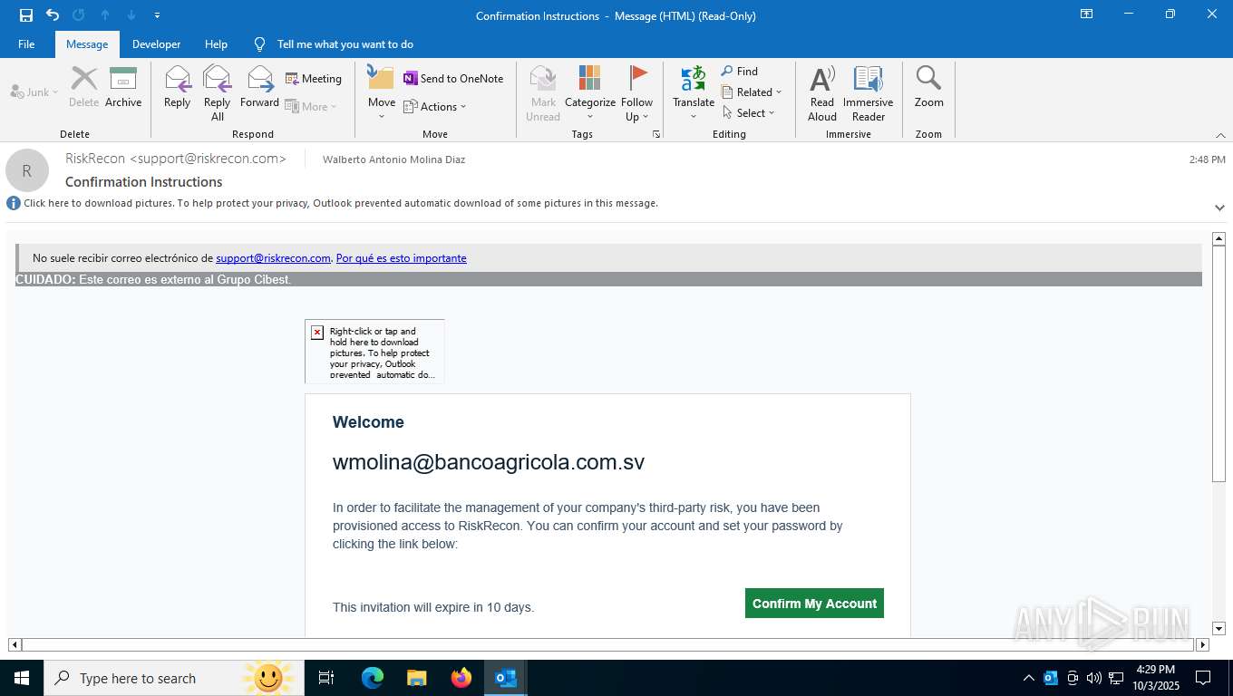Open the volume control in the tray
This screenshot has width=1233, height=696.
1093,678
